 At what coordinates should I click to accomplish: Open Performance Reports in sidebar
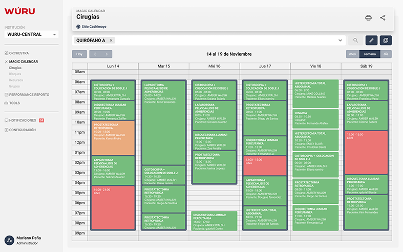(x=27, y=95)
